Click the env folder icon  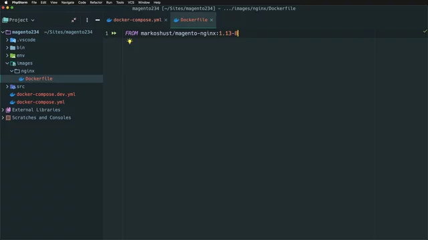pos(13,55)
